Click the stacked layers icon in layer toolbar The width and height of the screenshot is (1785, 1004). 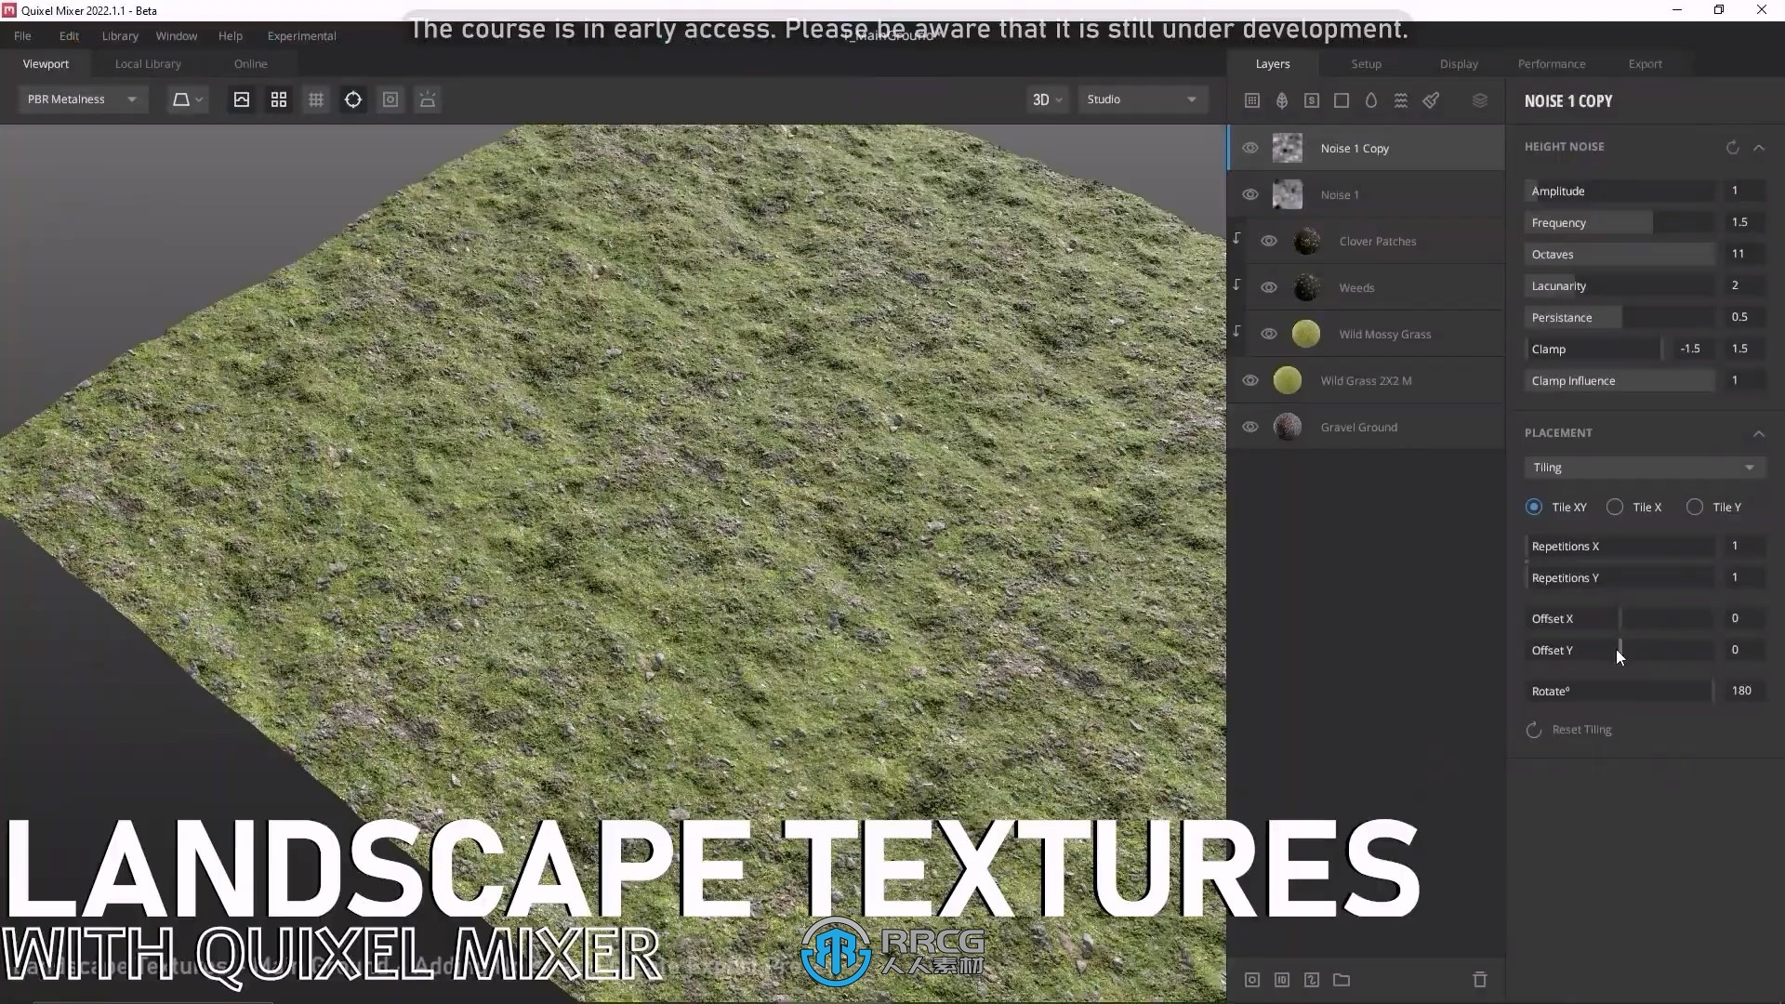[x=1480, y=100]
